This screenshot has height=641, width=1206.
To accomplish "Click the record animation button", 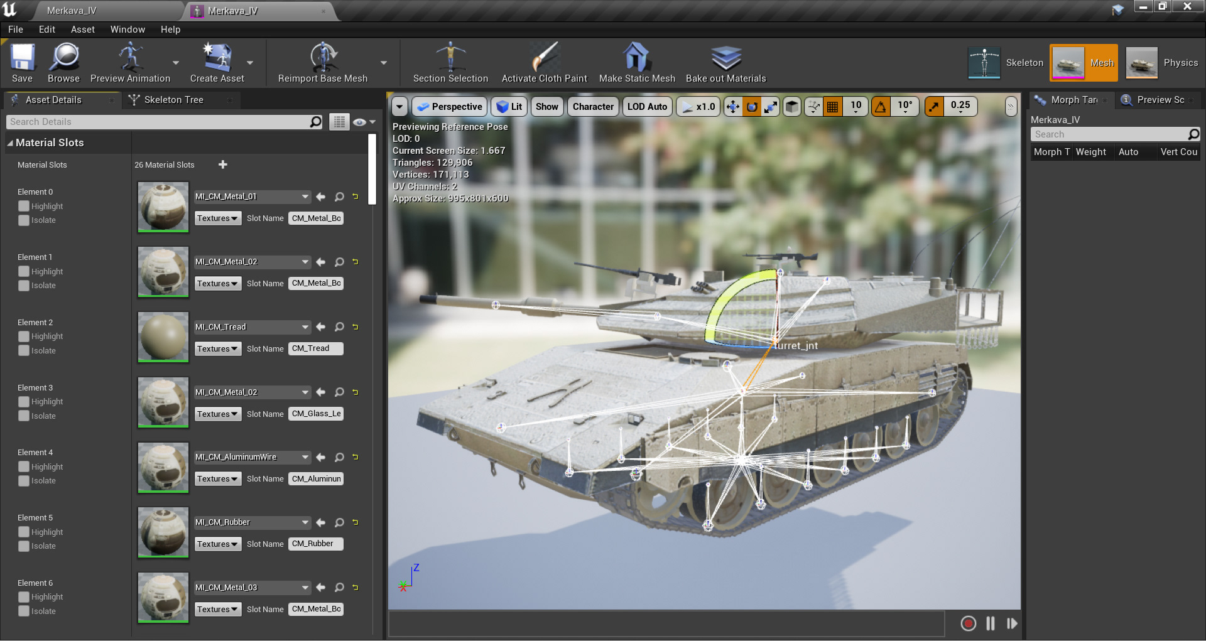I will click(x=968, y=623).
